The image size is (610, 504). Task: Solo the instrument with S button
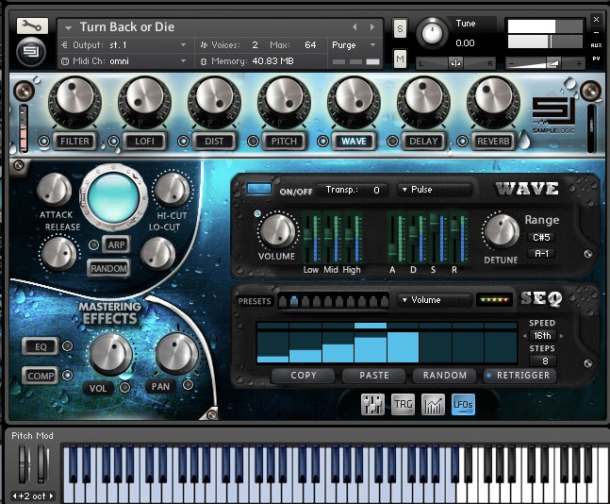click(400, 27)
